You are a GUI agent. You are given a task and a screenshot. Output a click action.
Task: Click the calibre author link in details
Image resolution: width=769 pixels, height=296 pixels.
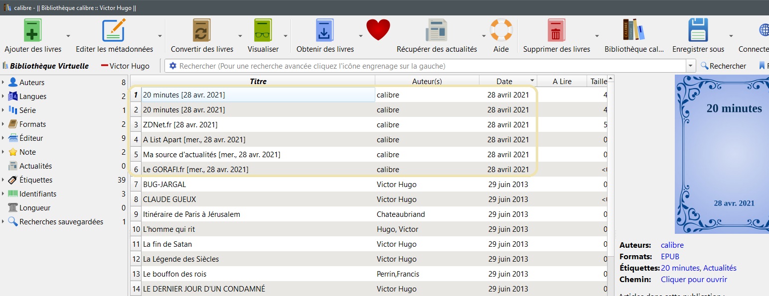(672, 245)
